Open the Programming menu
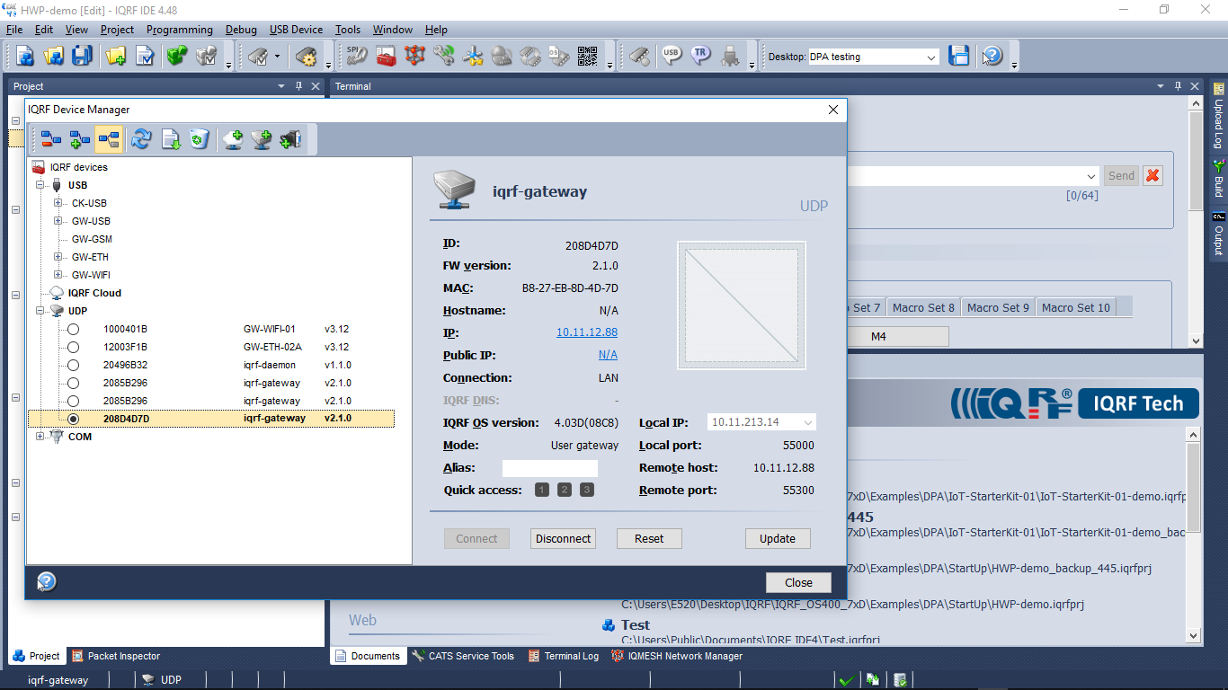The height and width of the screenshot is (690, 1228). click(180, 30)
